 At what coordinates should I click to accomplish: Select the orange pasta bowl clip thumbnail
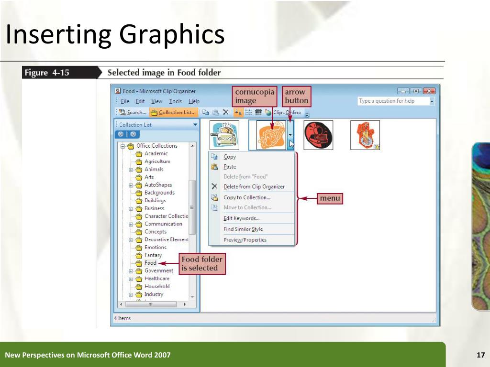[x=365, y=135]
